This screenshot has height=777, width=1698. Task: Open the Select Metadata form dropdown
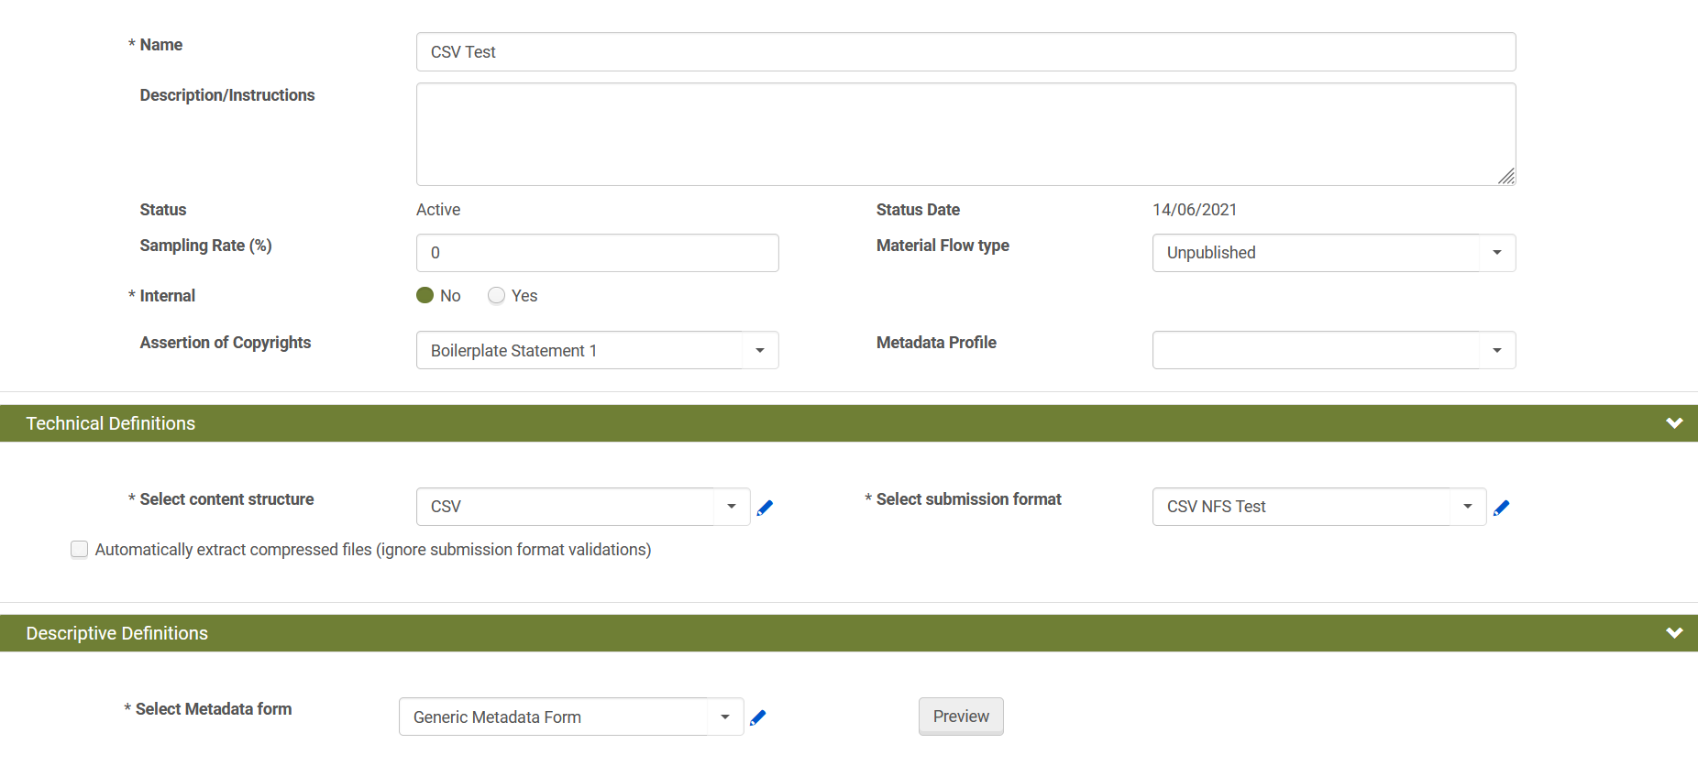pos(724,717)
